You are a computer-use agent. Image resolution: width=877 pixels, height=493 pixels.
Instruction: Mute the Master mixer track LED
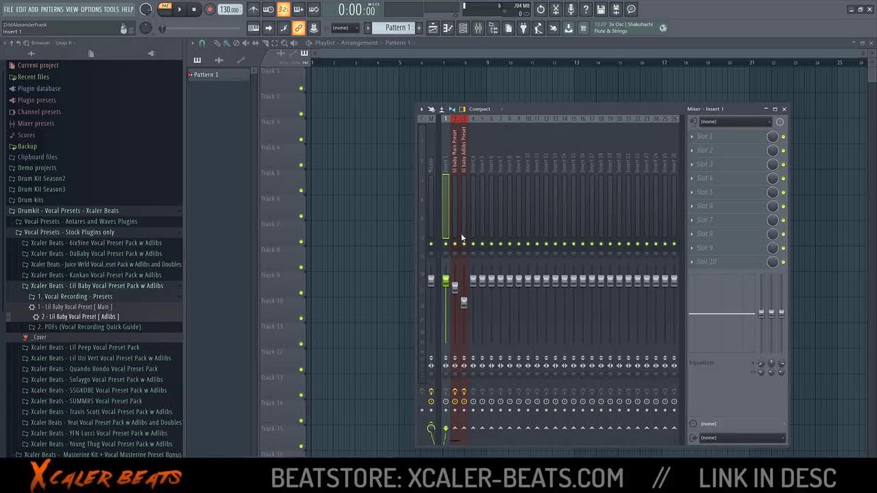(x=431, y=244)
